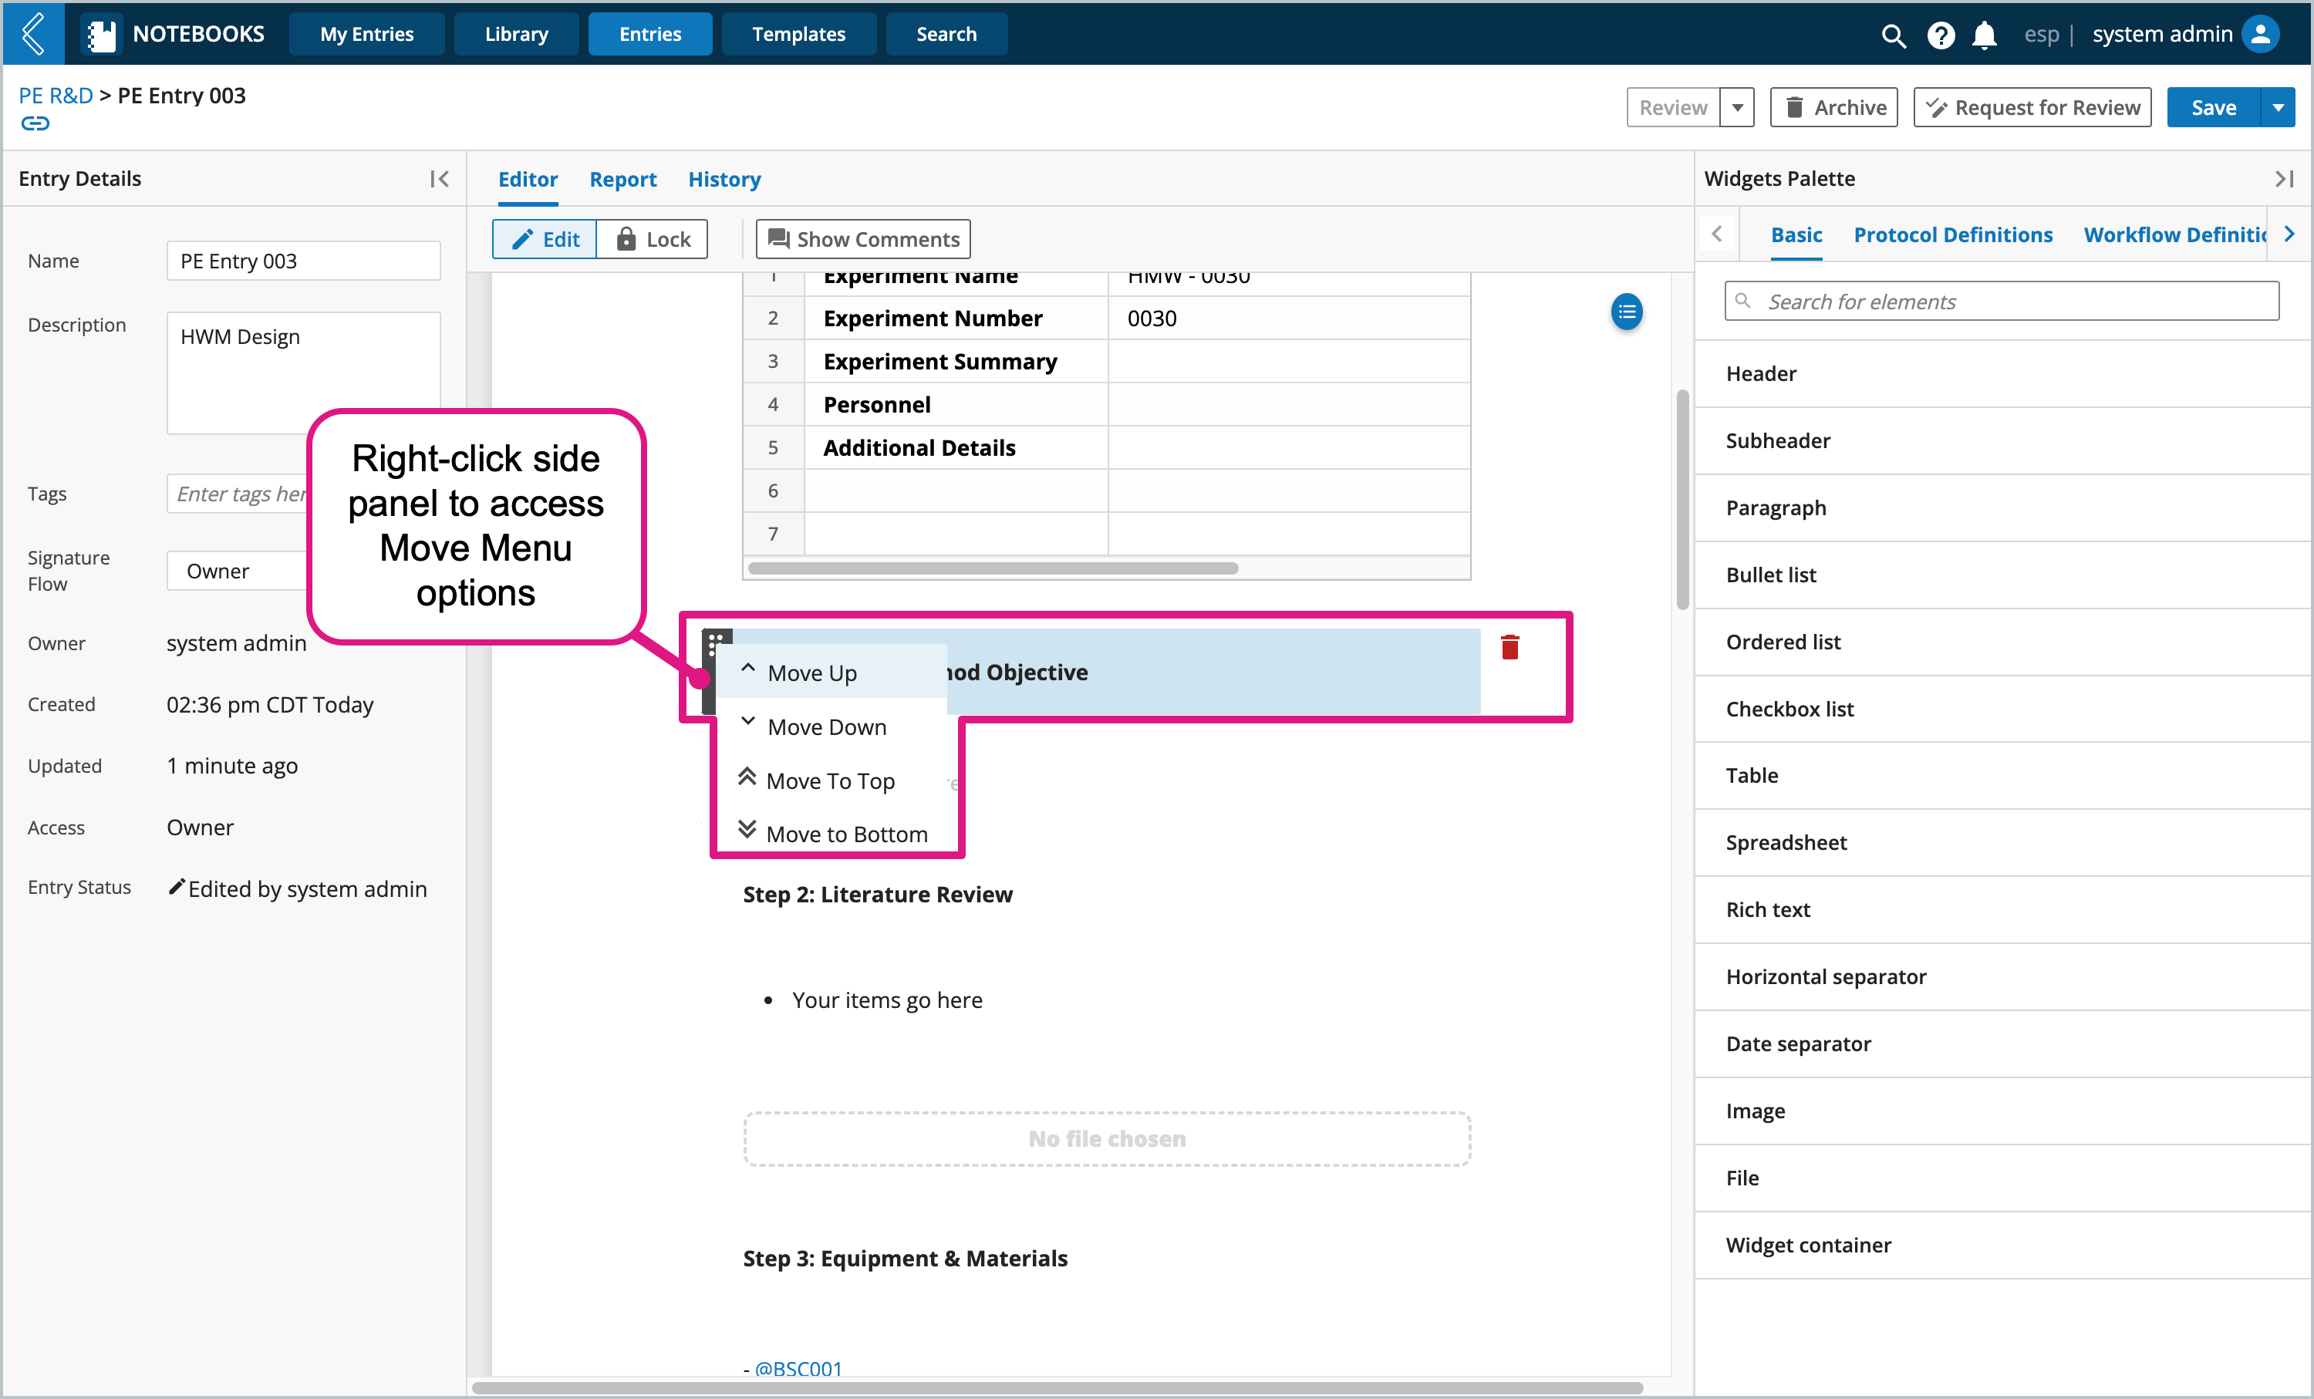Click the back arrow in the top bar
This screenshot has height=1399, width=2314.
tap(33, 34)
